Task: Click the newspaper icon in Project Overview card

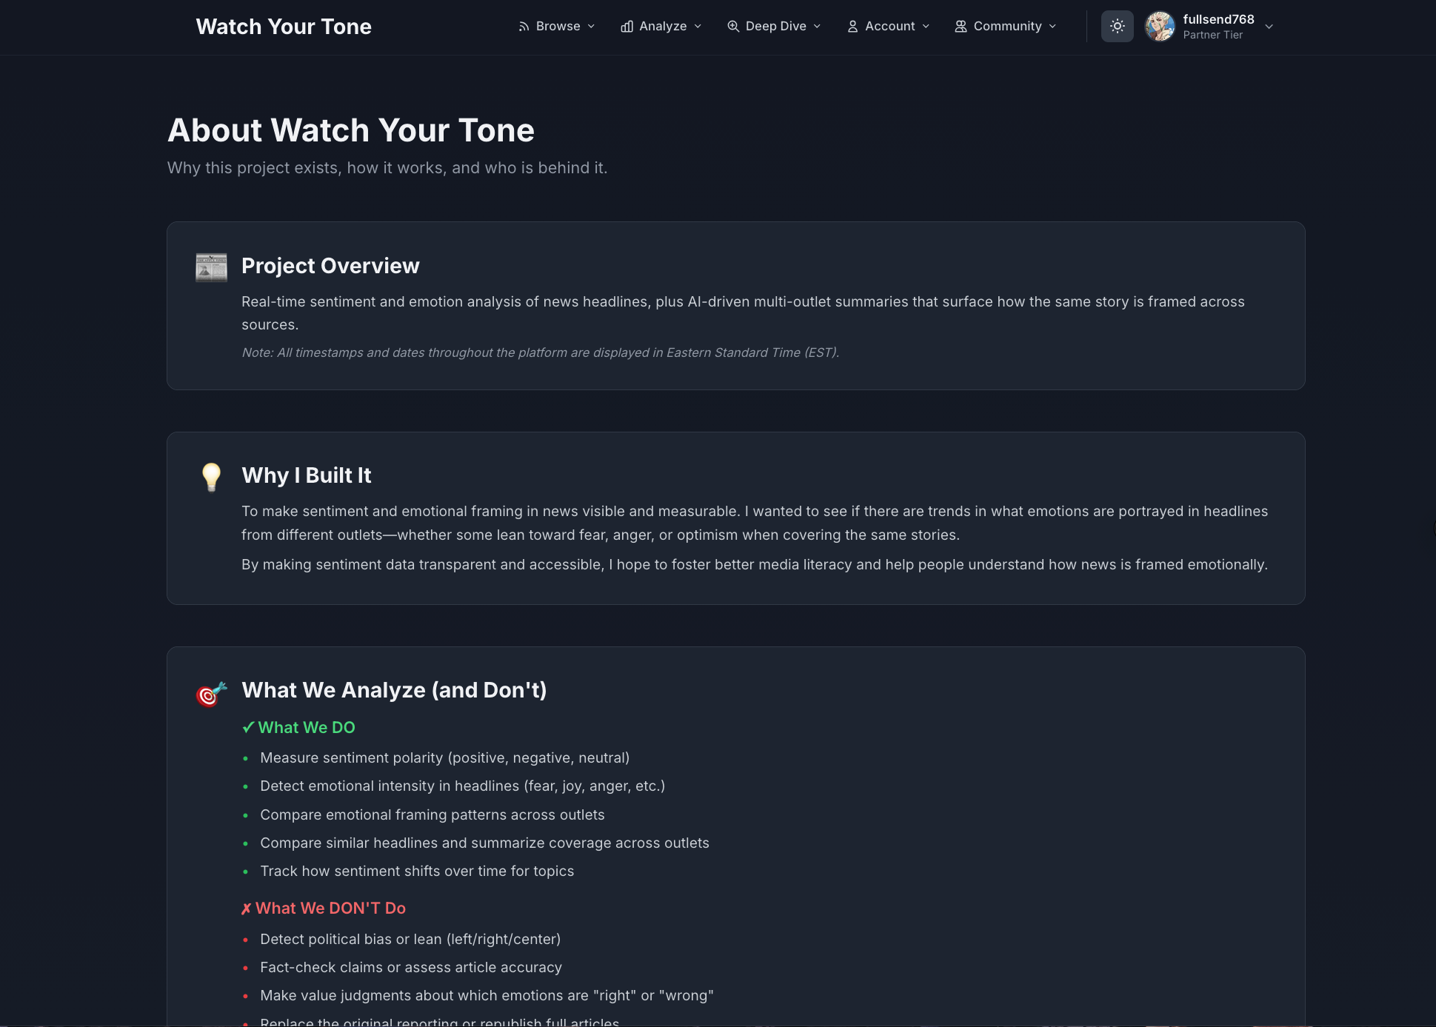Action: pos(211,267)
